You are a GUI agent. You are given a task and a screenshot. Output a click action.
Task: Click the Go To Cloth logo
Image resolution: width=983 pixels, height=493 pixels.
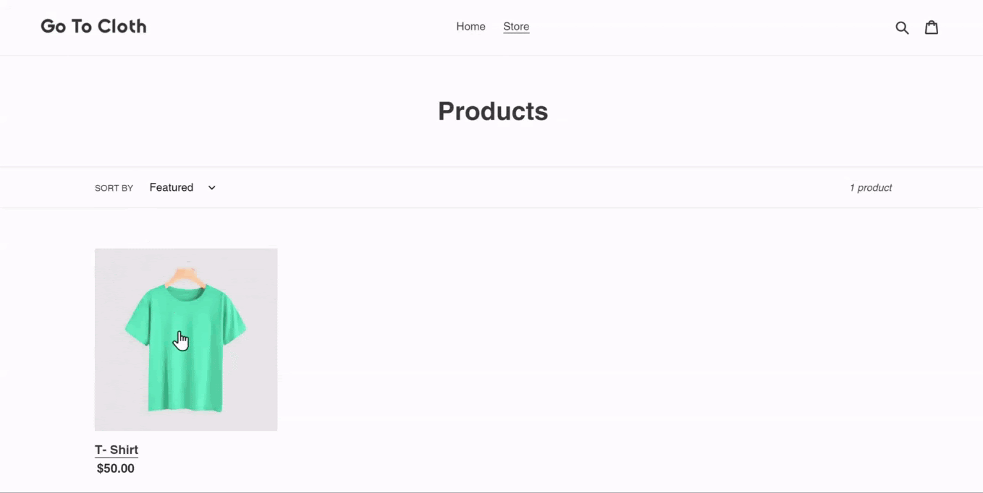[x=93, y=27]
